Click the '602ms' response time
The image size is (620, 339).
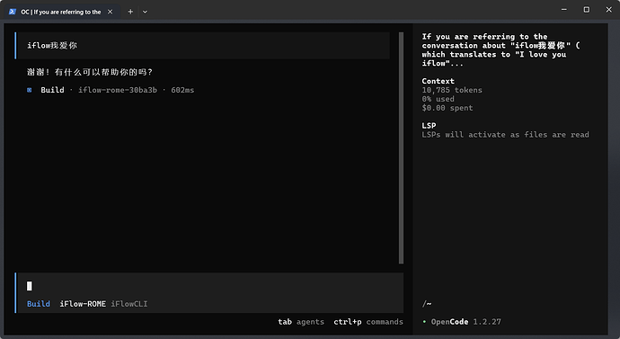coord(182,90)
